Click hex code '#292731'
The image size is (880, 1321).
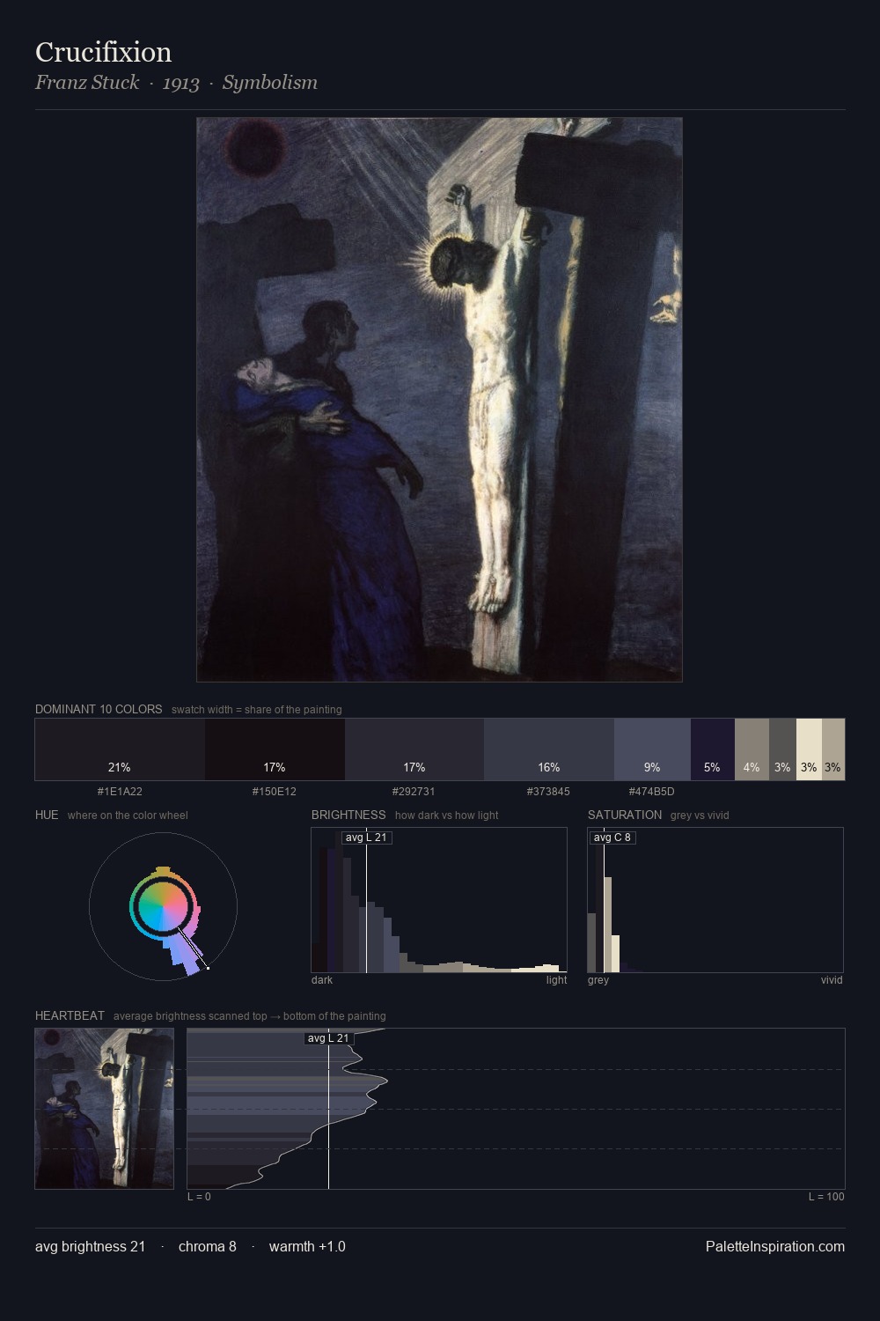[414, 792]
